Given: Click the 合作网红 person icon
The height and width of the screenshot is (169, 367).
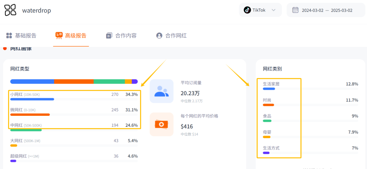Looking at the screenshot, I should (159, 36).
